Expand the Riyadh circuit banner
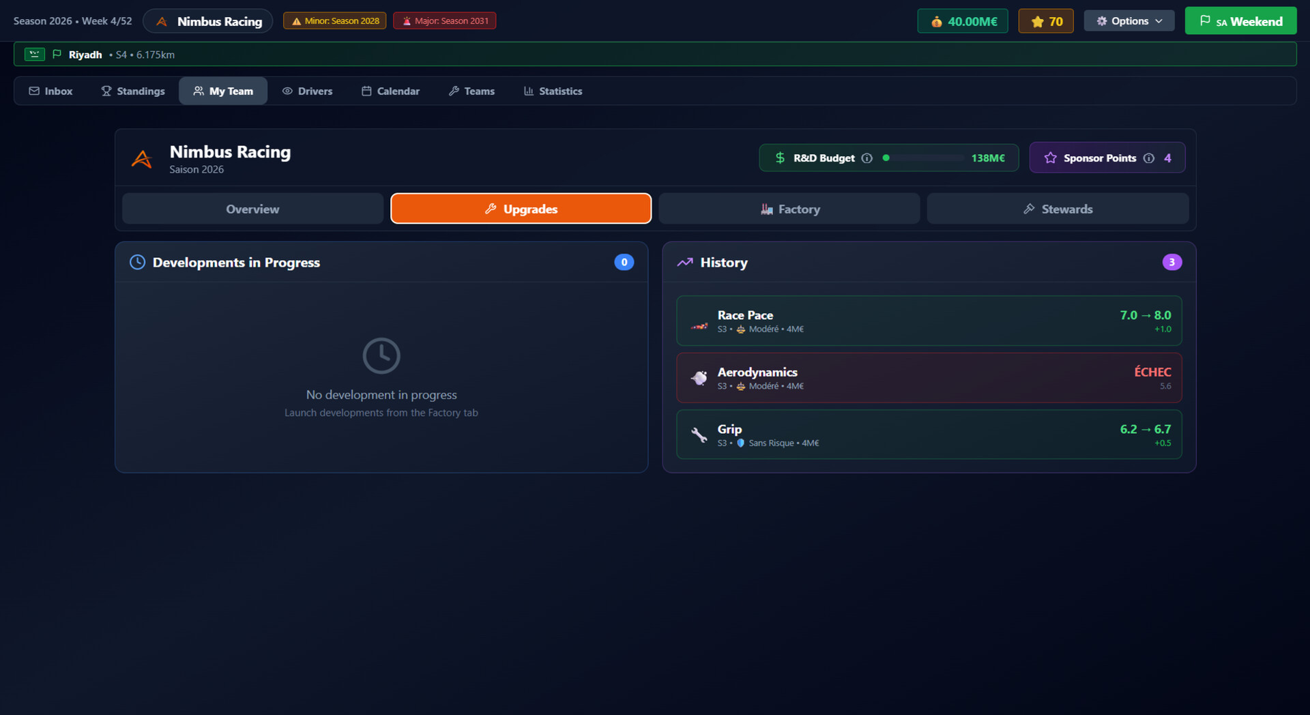 click(655, 54)
